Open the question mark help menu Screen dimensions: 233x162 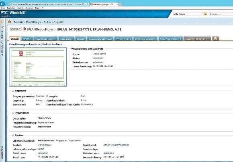click(42, 8)
